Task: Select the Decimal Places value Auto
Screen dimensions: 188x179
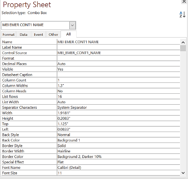Action: click(118, 64)
